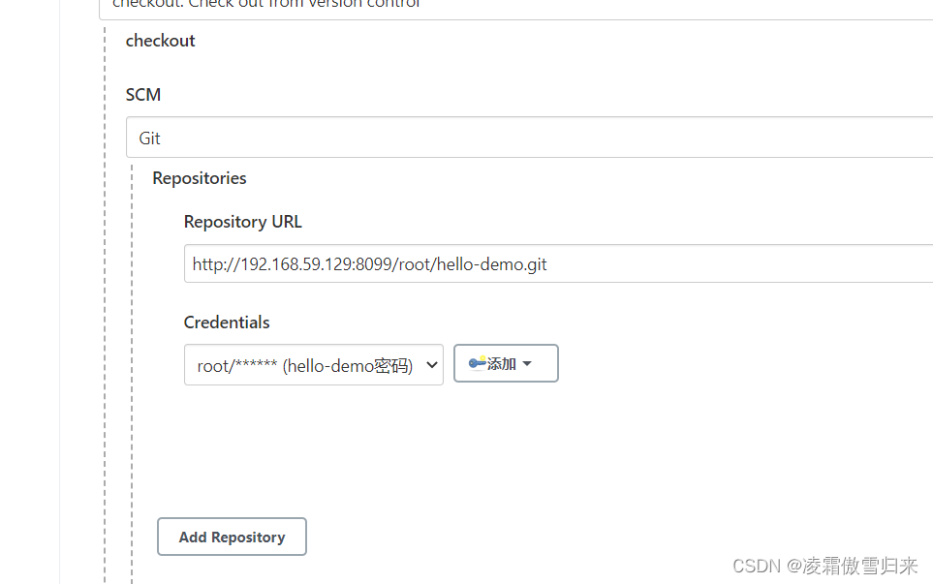Click the Credentials label

(x=227, y=323)
